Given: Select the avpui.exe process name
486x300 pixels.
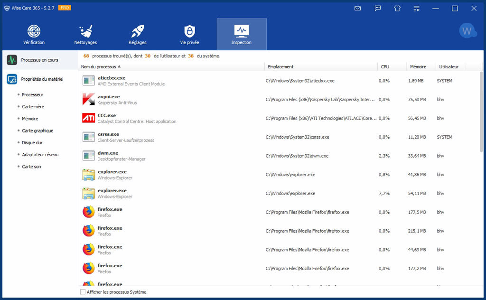Looking at the screenshot, I should (109, 97).
